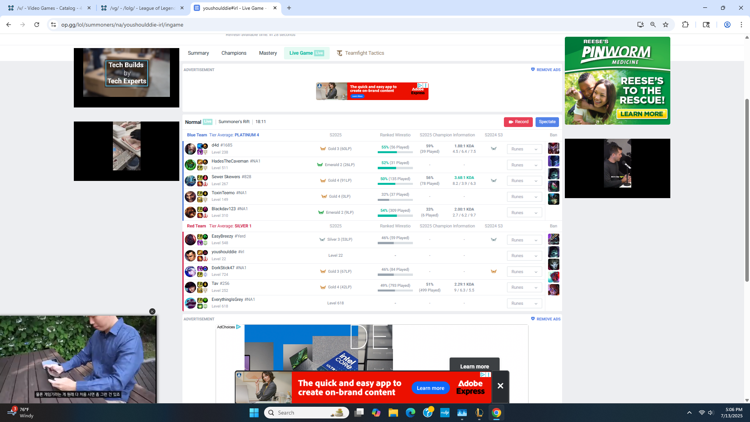Open Chrome's three-dot menu
This screenshot has height=422, width=750.
coord(741,25)
